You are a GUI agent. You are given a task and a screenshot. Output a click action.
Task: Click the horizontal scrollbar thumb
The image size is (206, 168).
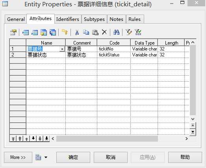[107, 138]
